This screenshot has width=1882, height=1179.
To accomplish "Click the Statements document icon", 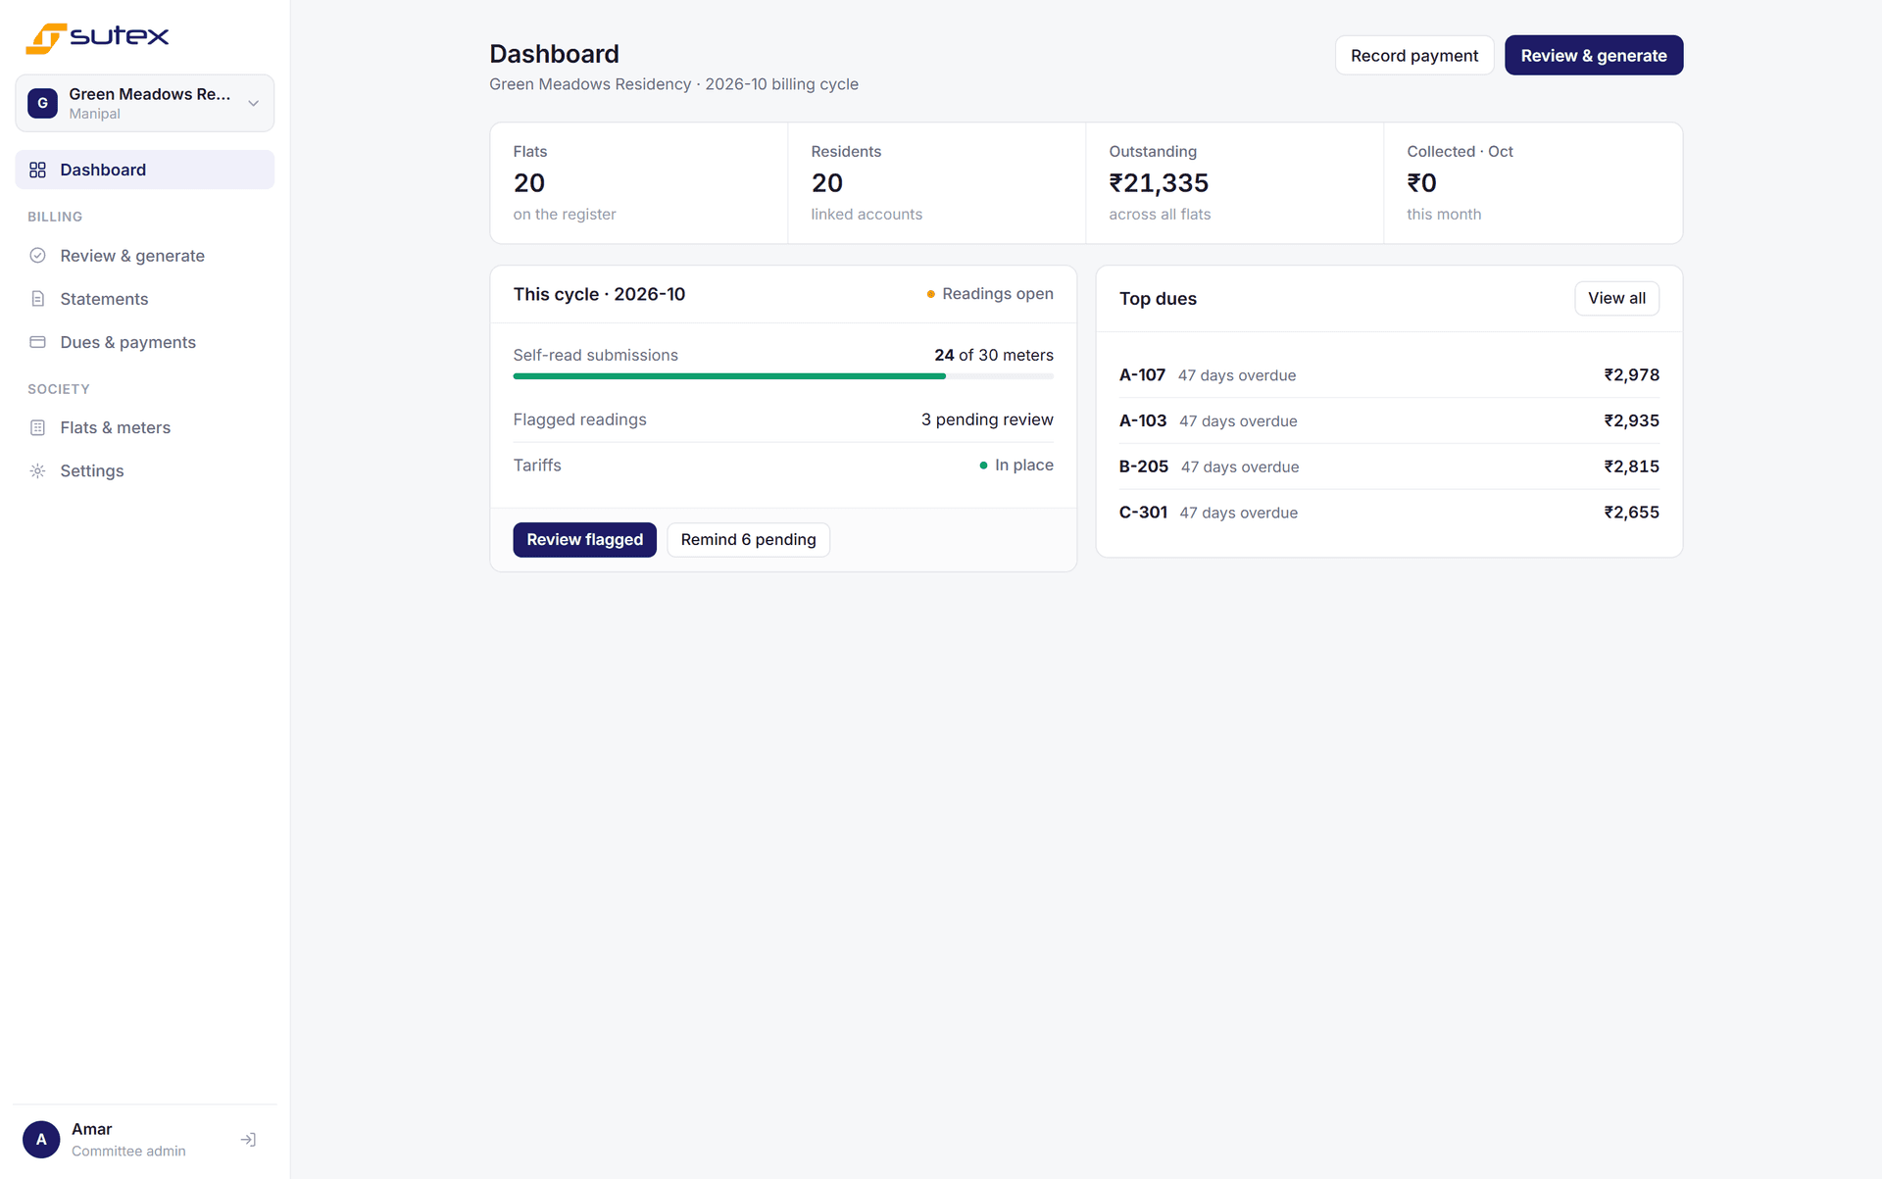I will (x=37, y=299).
